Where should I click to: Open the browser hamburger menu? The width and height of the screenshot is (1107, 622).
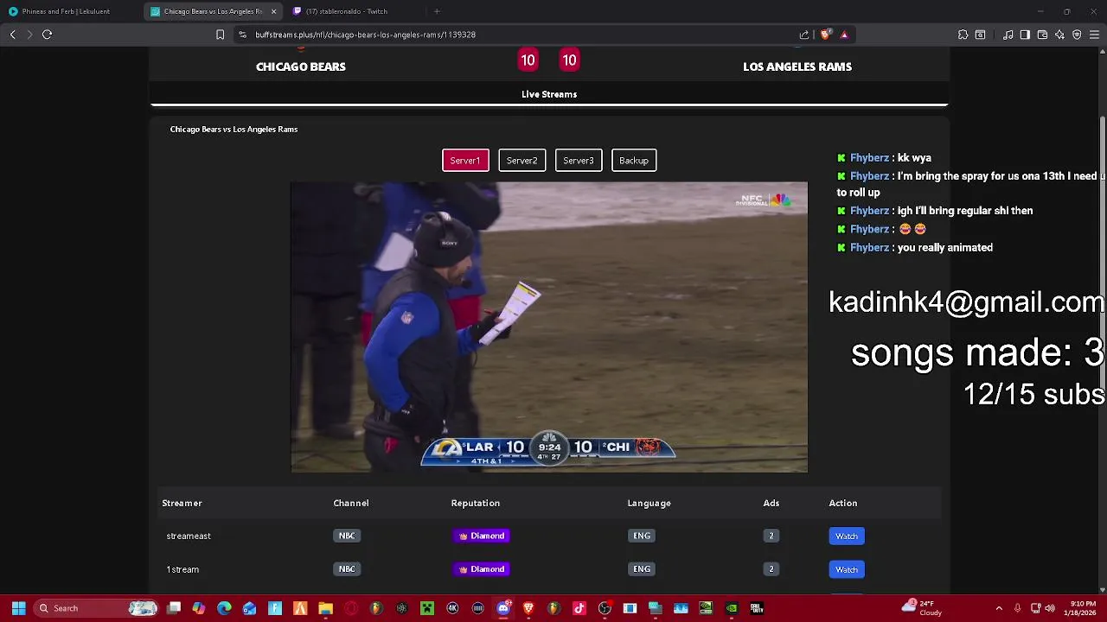pyautogui.click(x=1094, y=35)
